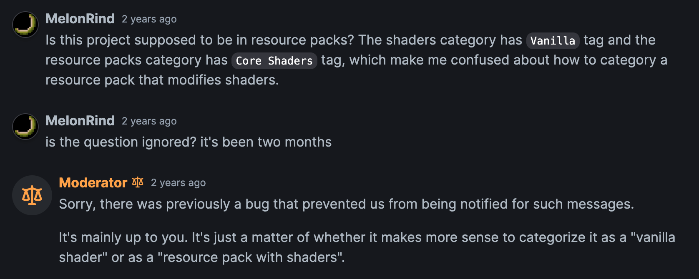Click the second comment's '2 years ago' timestamp
699x279 pixels.
tap(149, 121)
